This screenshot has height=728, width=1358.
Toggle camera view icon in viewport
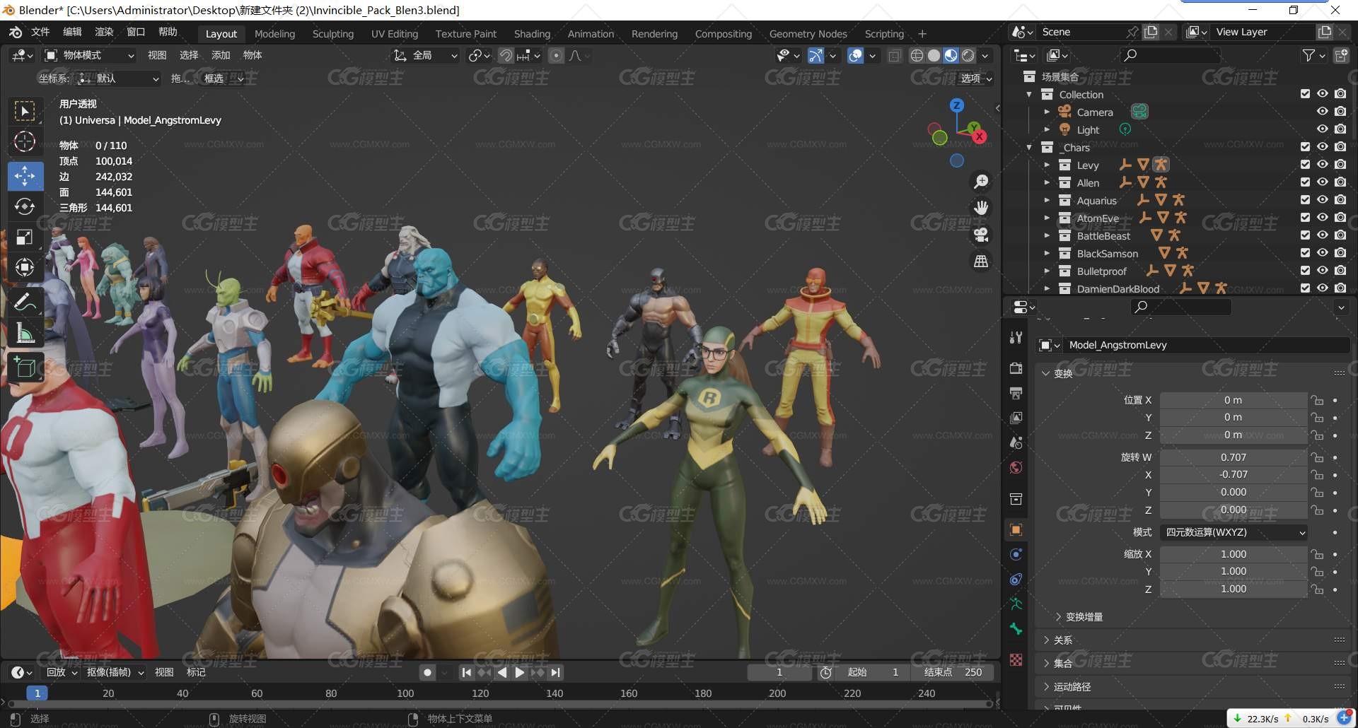click(981, 235)
